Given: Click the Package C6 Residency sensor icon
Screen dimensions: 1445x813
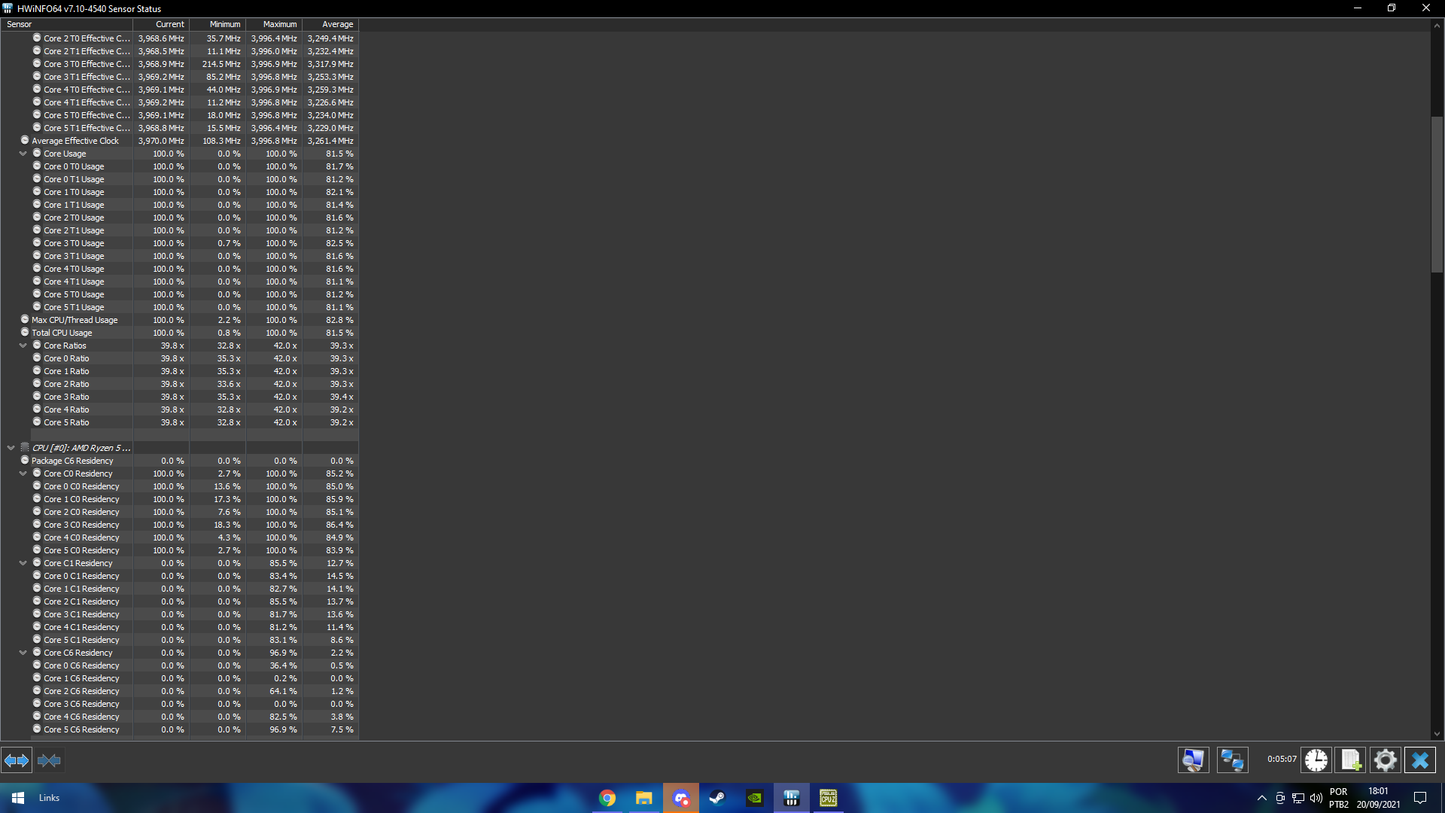Looking at the screenshot, I should point(25,460).
